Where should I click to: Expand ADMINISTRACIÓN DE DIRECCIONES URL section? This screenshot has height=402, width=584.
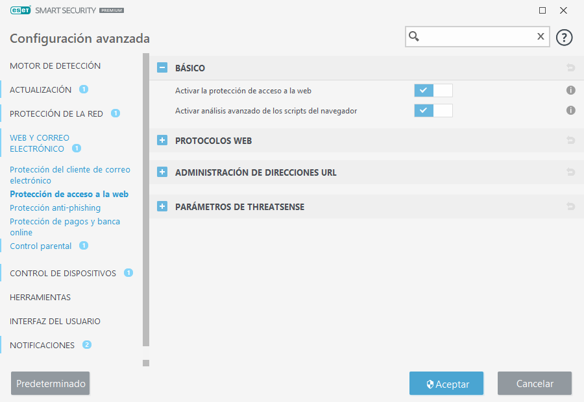[x=162, y=172]
